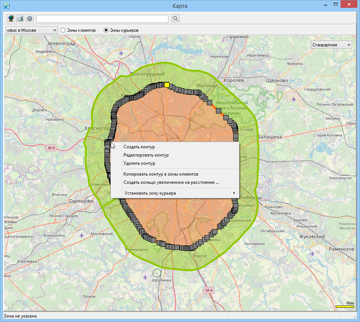Click the Королёв city label
The image size is (360, 322).
point(234,80)
